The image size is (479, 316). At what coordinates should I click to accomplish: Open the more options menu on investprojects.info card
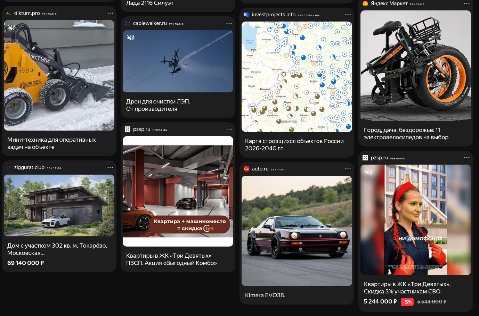(348, 15)
